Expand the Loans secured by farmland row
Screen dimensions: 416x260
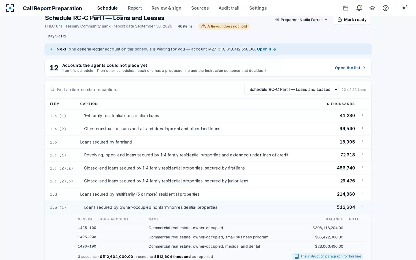click(x=208, y=142)
